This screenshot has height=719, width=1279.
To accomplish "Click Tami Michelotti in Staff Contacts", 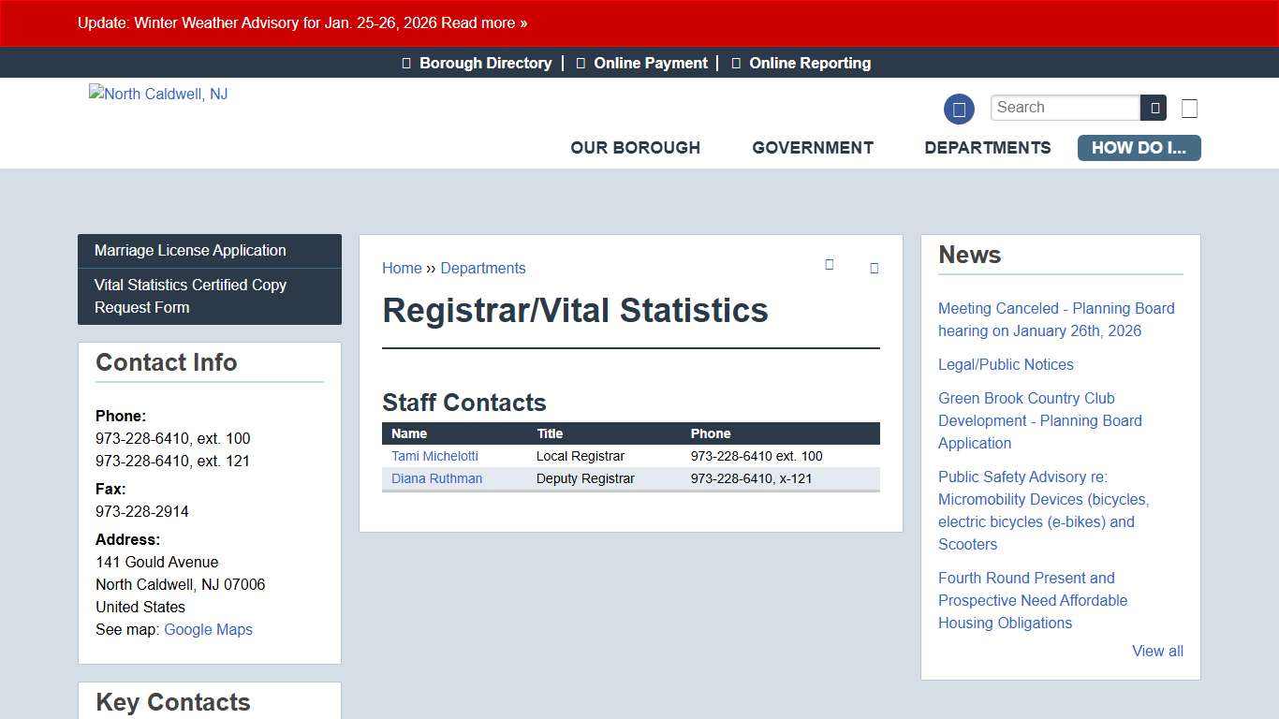I will pos(434,456).
